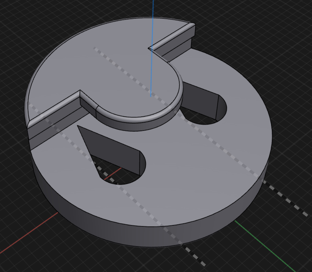312x272 pixels.
Task: Select the raised upper top face of the model
Action: (103, 68)
